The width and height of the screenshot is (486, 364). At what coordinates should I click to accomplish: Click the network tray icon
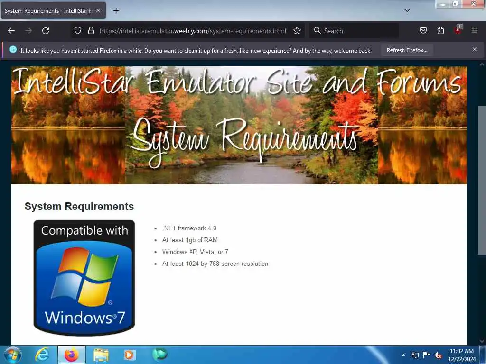click(x=415, y=355)
